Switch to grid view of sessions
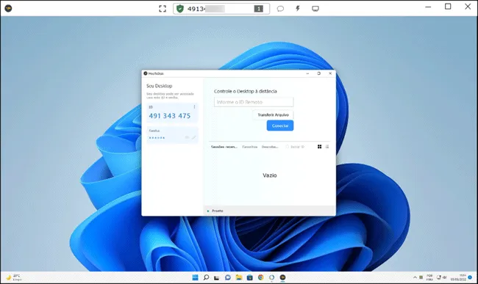This screenshot has width=478, height=284. pos(319,147)
